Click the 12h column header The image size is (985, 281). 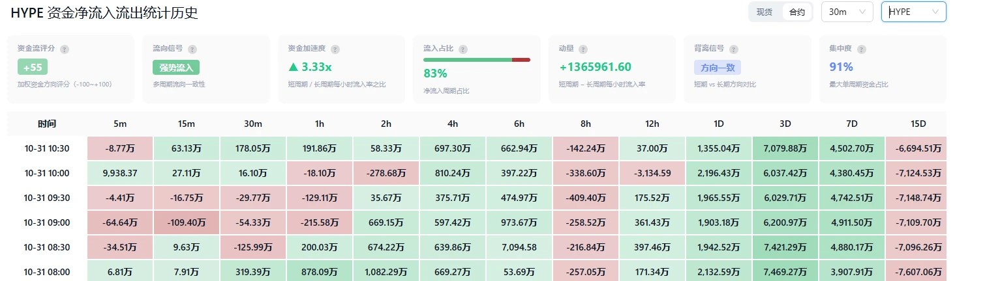tap(652, 124)
